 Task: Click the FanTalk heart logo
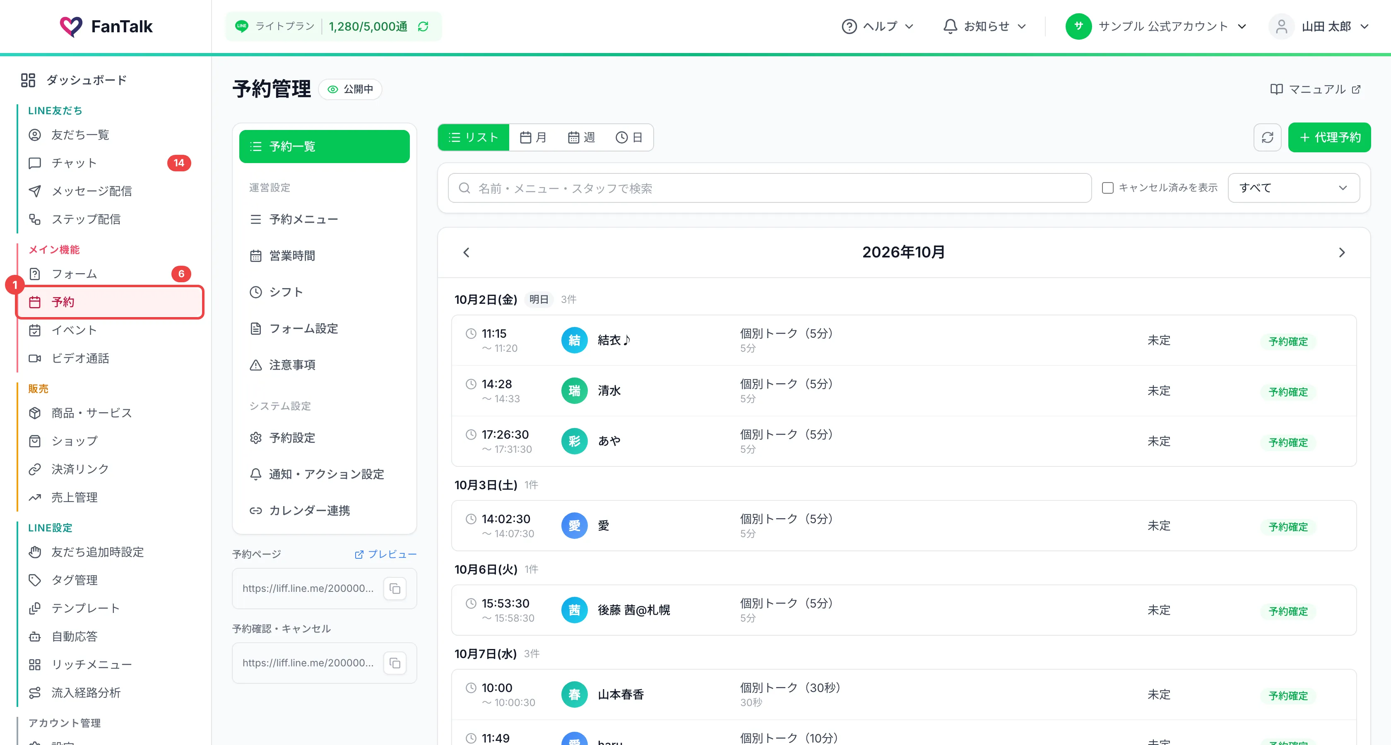point(71,26)
